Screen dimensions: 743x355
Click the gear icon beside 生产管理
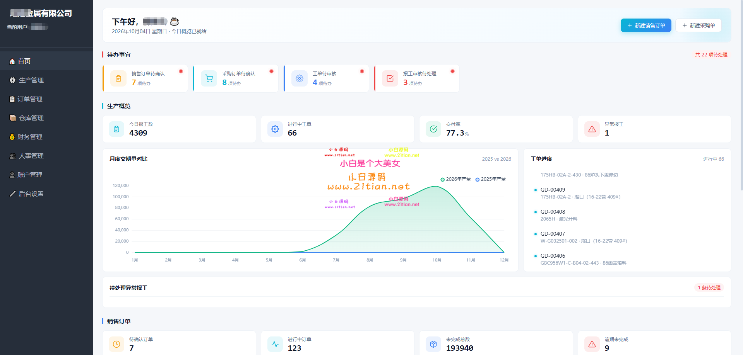point(12,80)
